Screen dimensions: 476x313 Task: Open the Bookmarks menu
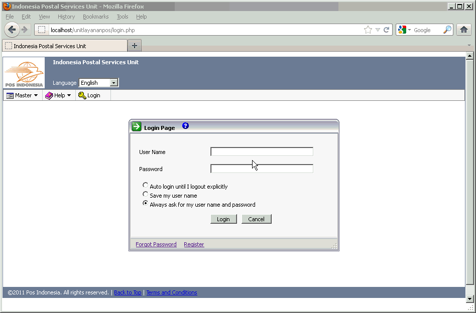(x=95, y=17)
